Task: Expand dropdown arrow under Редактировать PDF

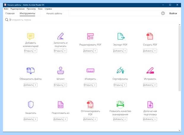Action: [95, 51]
